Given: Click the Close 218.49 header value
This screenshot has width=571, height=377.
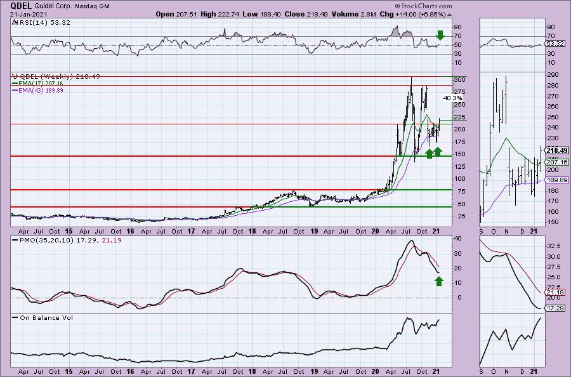Looking at the screenshot, I should pyautogui.click(x=306, y=14).
